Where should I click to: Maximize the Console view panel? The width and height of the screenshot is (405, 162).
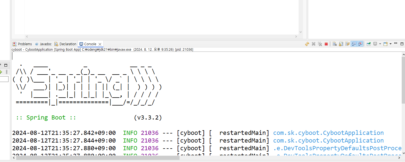(x=402, y=44)
